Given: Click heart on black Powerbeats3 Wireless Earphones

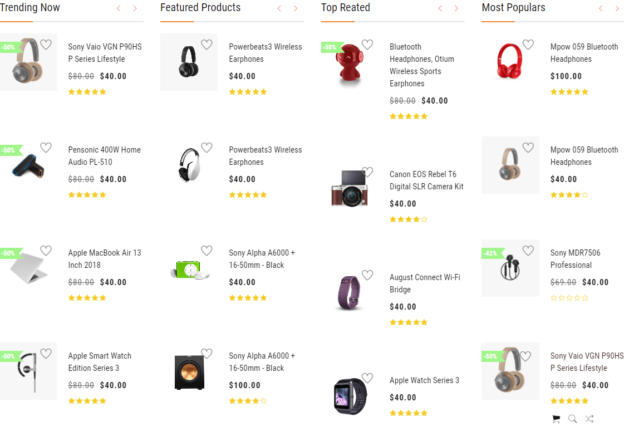Looking at the screenshot, I should click(207, 45).
